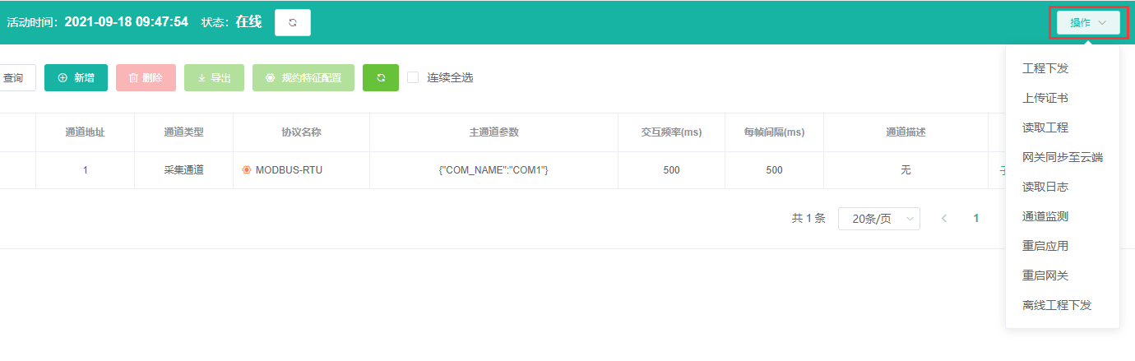Click the 新增 add channel button

pyautogui.click(x=76, y=77)
